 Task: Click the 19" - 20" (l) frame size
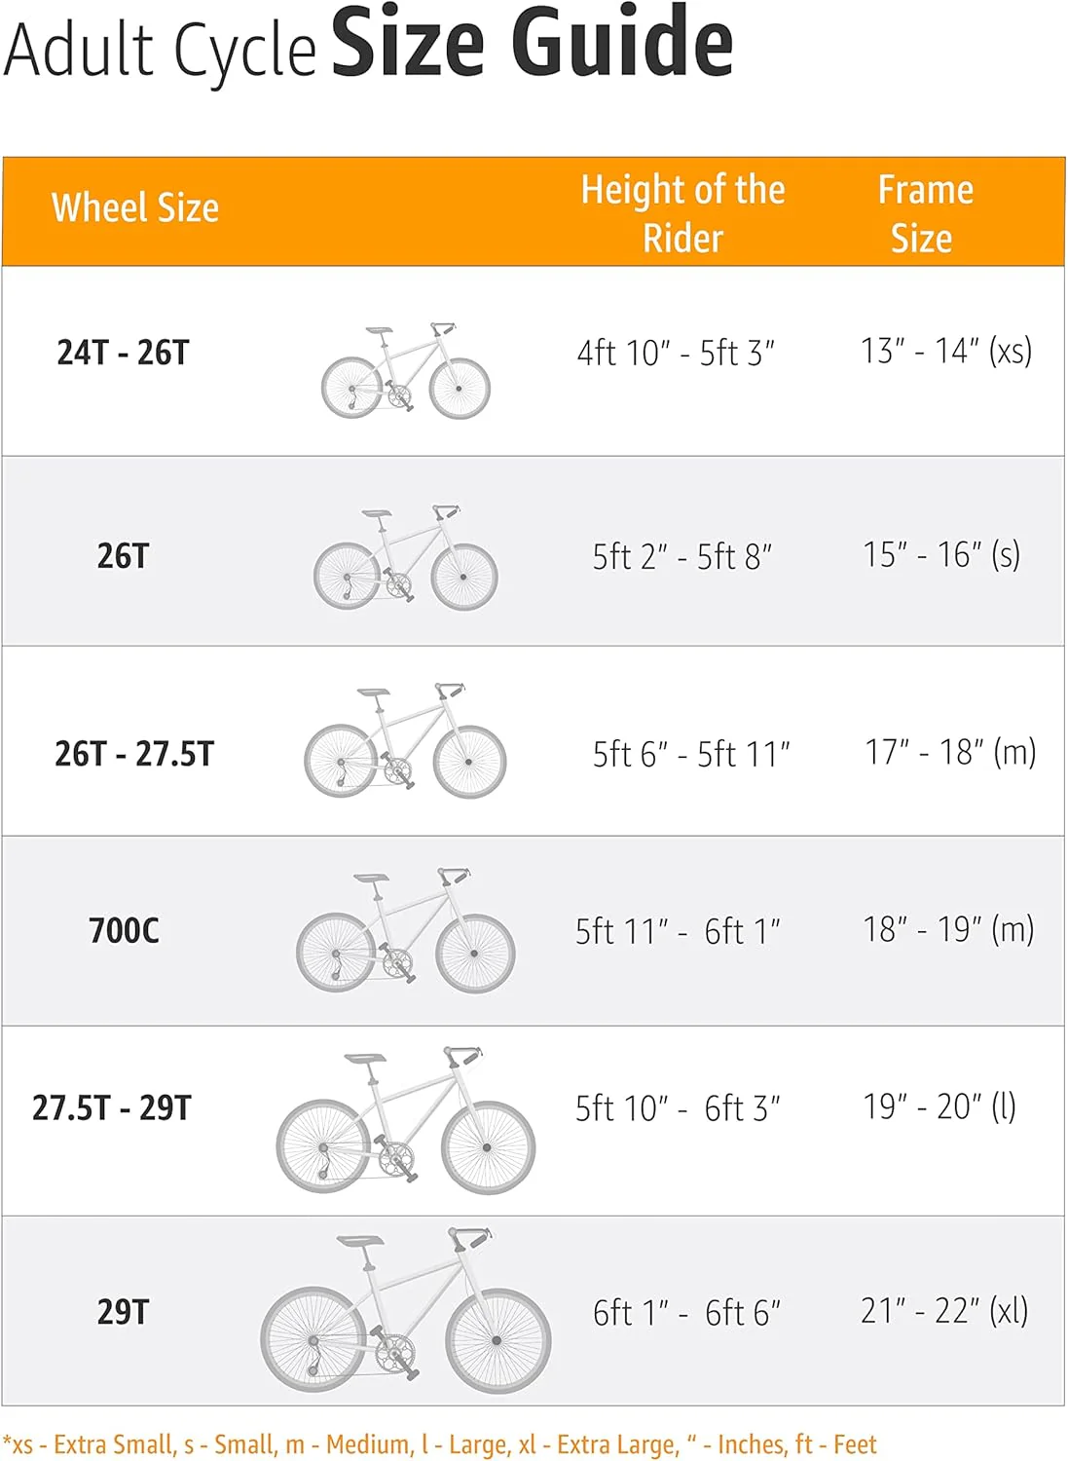939,1106
